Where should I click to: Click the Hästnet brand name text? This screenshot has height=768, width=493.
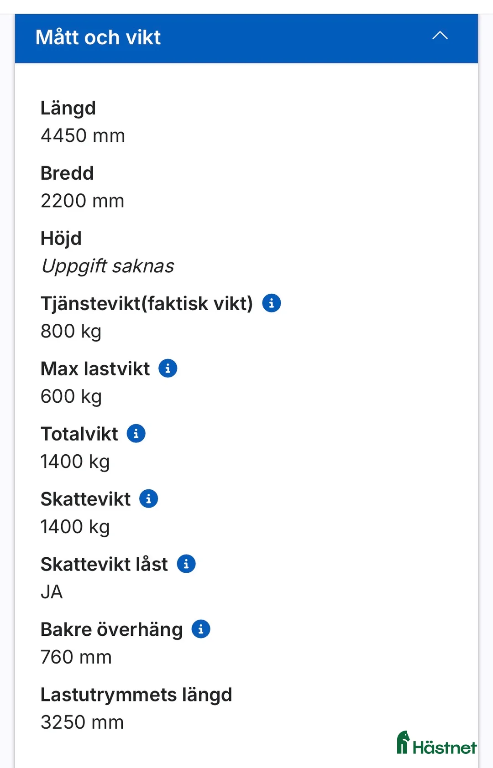[445, 747]
